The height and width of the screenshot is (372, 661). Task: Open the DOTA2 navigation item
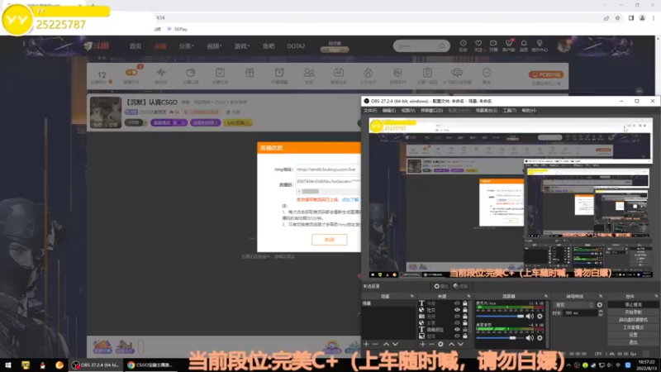(x=296, y=46)
